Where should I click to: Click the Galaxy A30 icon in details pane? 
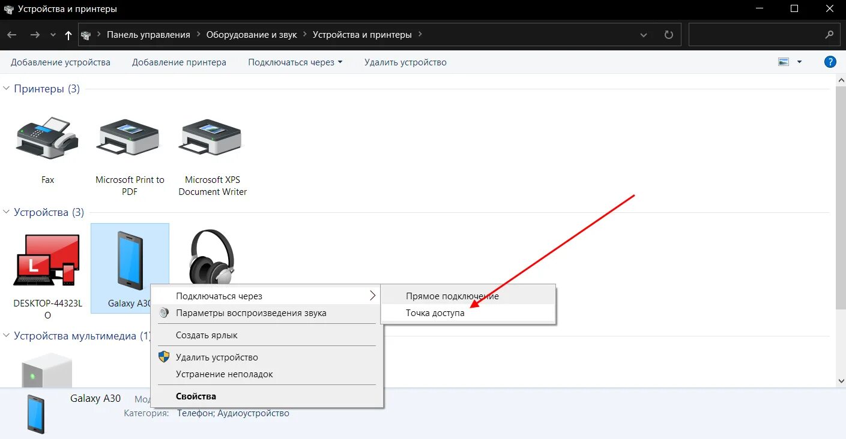pos(35,414)
